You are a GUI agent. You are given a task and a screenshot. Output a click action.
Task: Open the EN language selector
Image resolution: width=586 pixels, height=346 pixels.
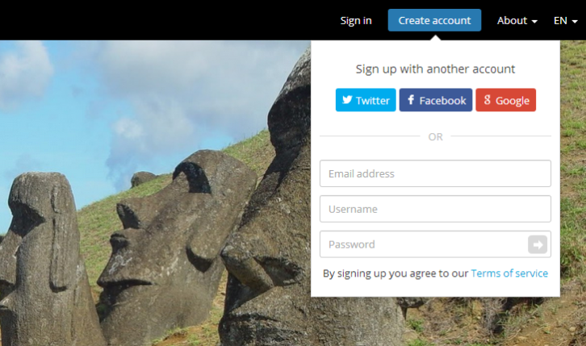(x=565, y=20)
